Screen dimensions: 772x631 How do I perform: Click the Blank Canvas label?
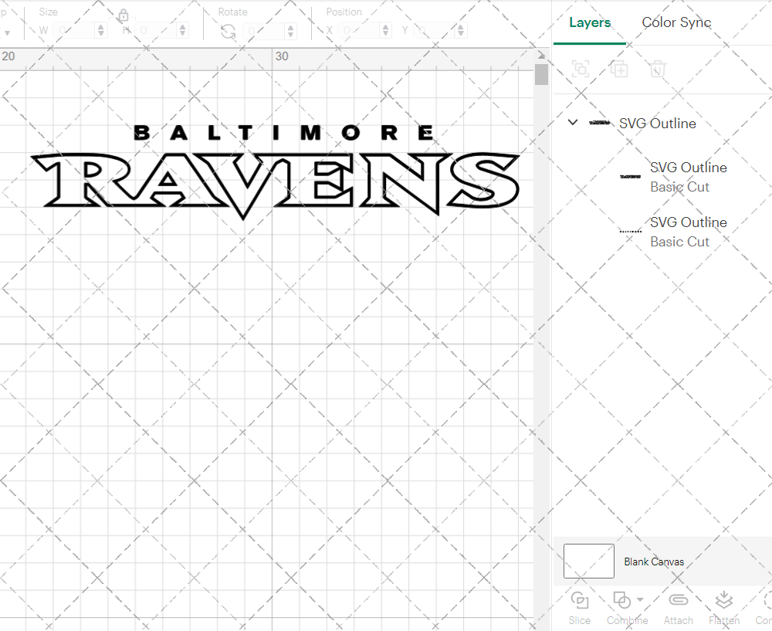pos(654,561)
